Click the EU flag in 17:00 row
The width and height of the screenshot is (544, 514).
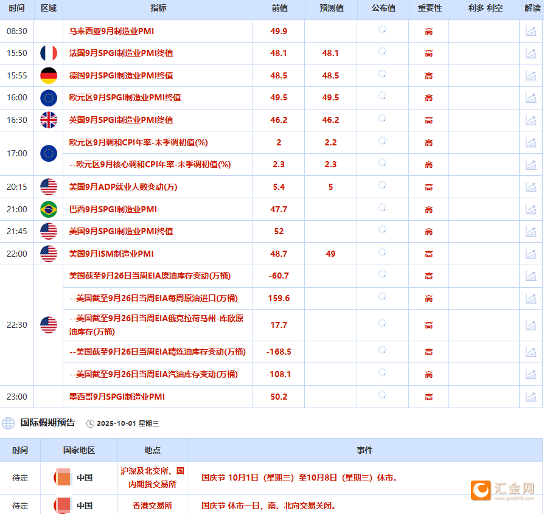49,153
